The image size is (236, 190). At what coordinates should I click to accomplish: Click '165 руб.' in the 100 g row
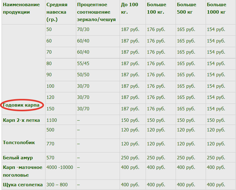tap(186, 86)
